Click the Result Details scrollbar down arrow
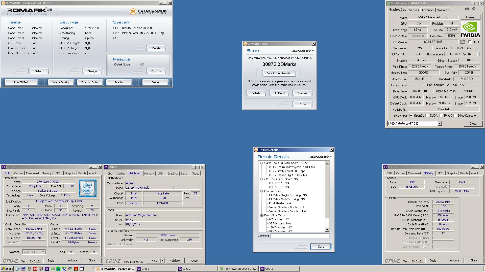 327,230
